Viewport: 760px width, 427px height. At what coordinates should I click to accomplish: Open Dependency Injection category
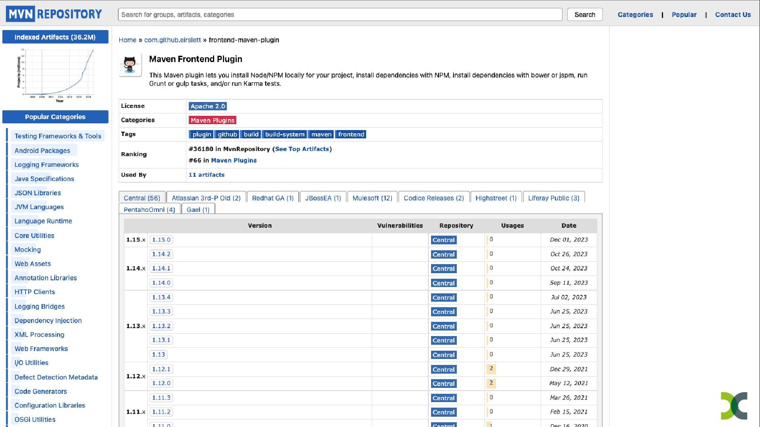click(x=48, y=321)
